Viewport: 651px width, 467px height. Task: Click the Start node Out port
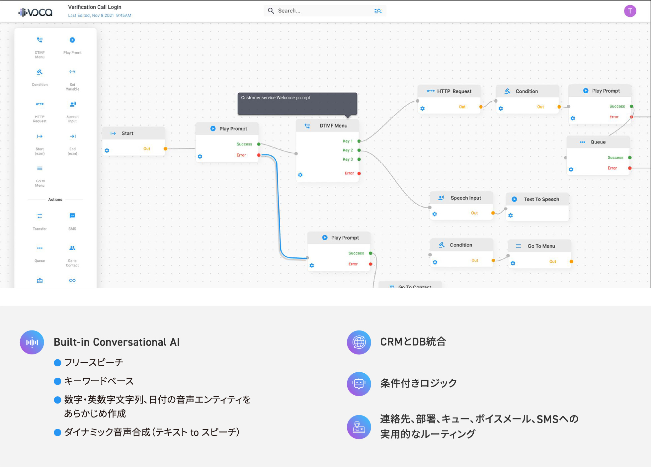point(165,149)
